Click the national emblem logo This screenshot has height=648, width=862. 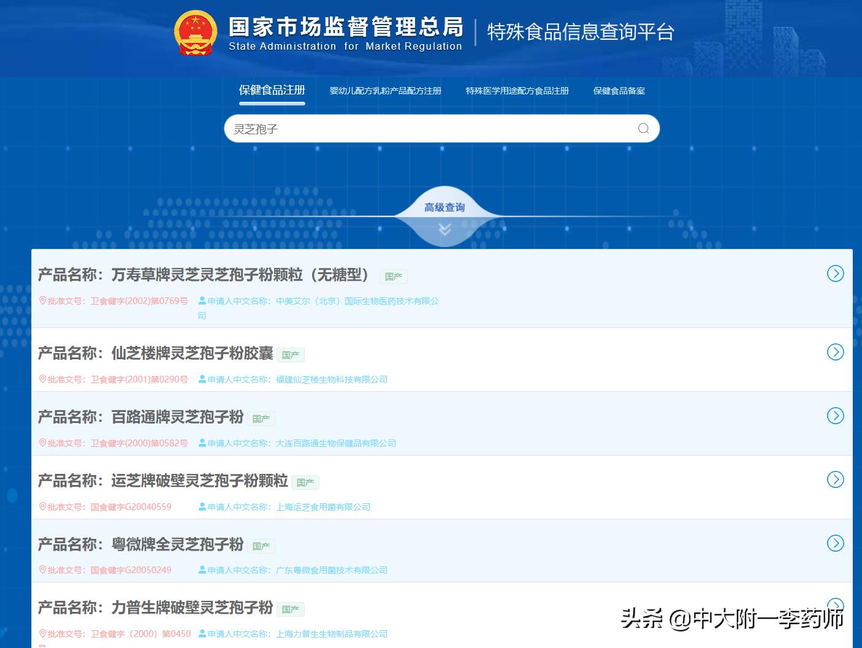pyautogui.click(x=195, y=32)
